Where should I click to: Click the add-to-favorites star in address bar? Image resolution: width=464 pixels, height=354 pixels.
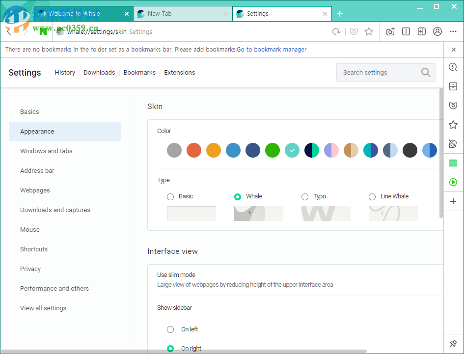(369, 31)
